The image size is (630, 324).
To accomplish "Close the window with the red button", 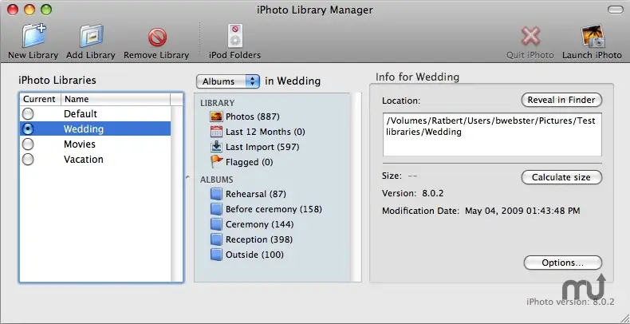I will [x=13, y=10].
